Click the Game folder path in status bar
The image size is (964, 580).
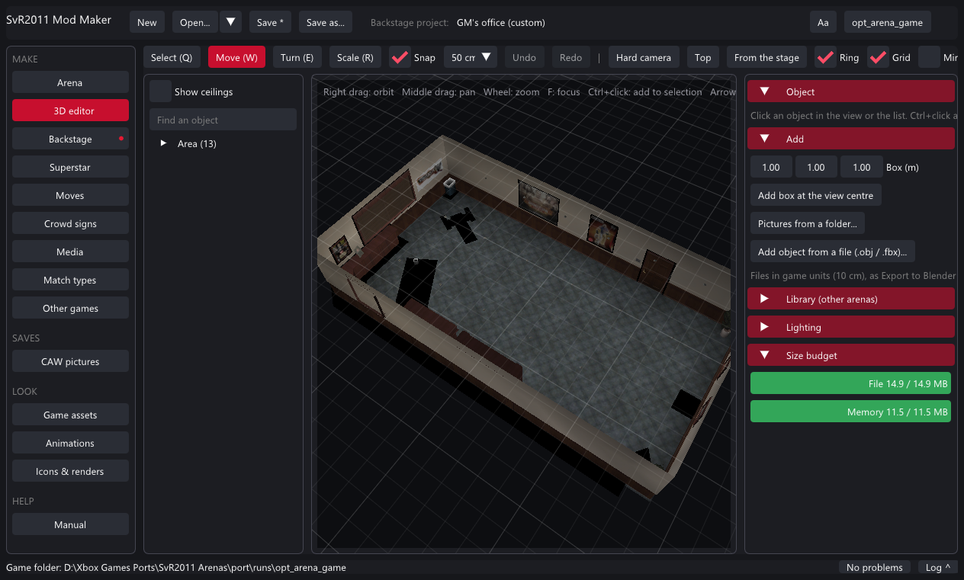click(176, 567)
